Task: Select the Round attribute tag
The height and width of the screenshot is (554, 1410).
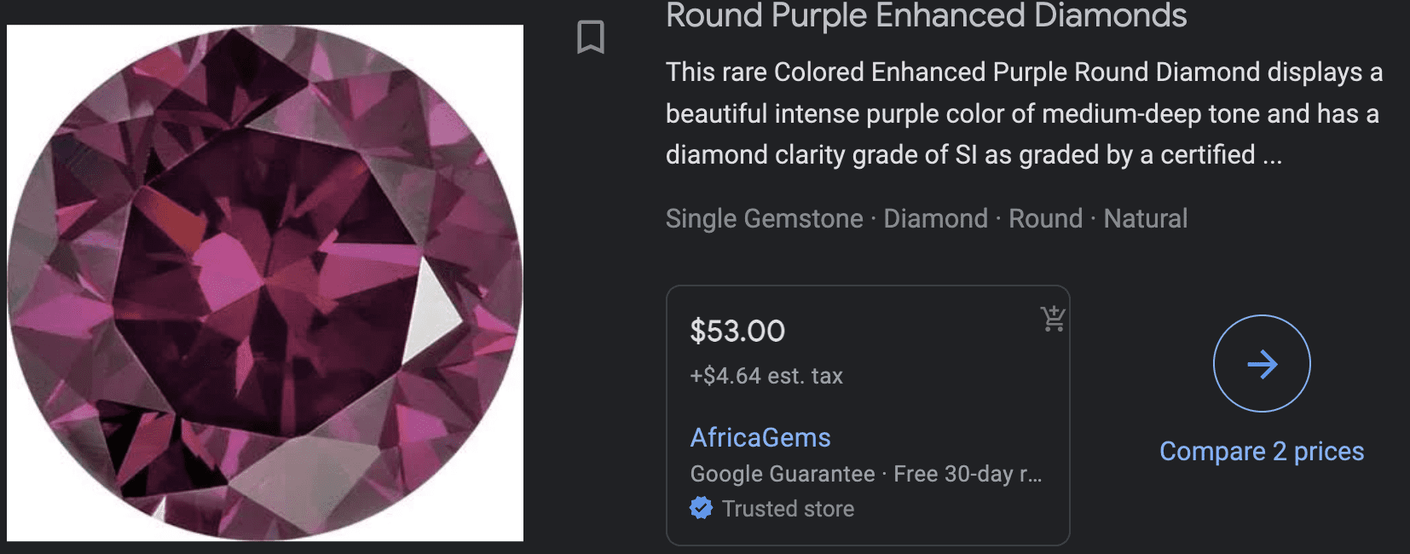Action: coord(1045,219)
